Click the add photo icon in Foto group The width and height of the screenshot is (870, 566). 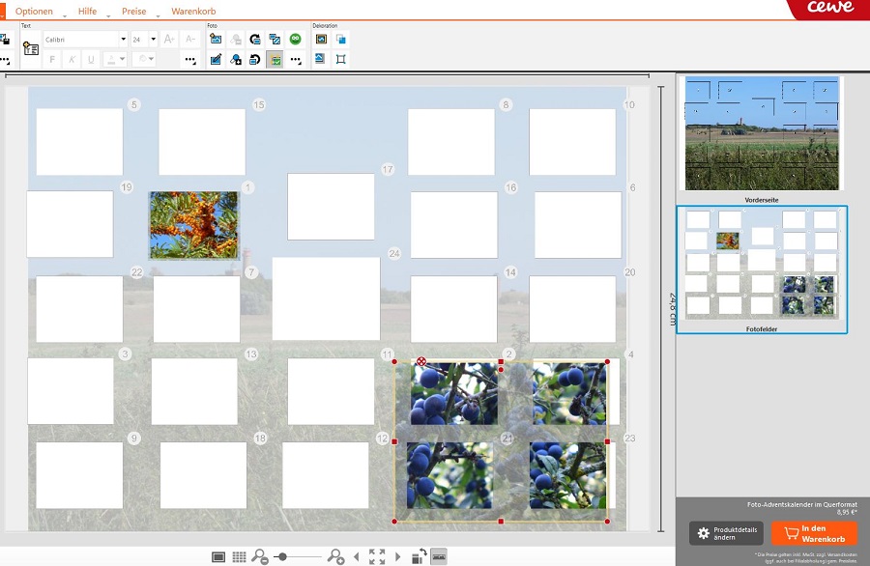point(216,40)
